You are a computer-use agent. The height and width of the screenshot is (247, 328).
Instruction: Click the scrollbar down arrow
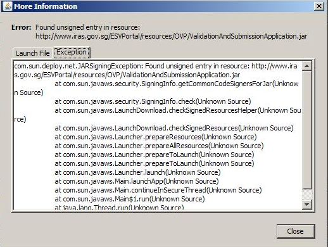[306, 204]
